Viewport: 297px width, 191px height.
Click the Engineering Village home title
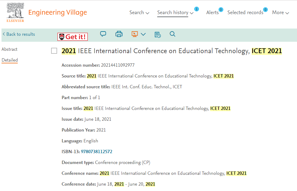pyautogui.click(x=58, y=13)
